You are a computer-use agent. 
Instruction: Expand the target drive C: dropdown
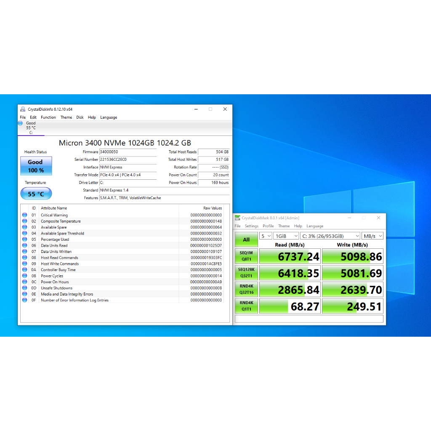tap(330, 236)
